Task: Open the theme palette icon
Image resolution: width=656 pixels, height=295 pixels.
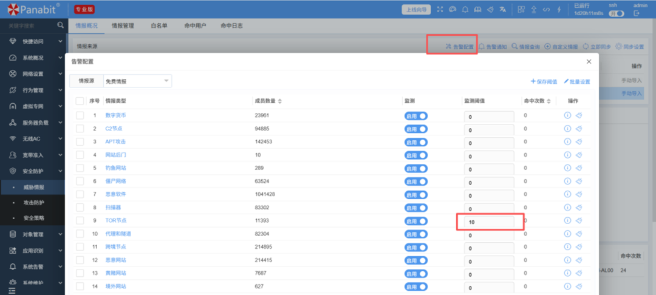Action: pyautogui.click(x=453, y=10)
